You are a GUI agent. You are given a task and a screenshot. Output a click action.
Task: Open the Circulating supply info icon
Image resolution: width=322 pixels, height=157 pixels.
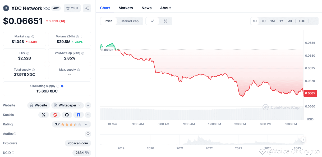tap(58, 86)
